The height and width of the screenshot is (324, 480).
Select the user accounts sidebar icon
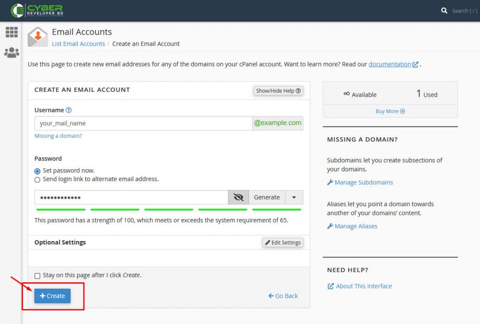tap(11, 52)
